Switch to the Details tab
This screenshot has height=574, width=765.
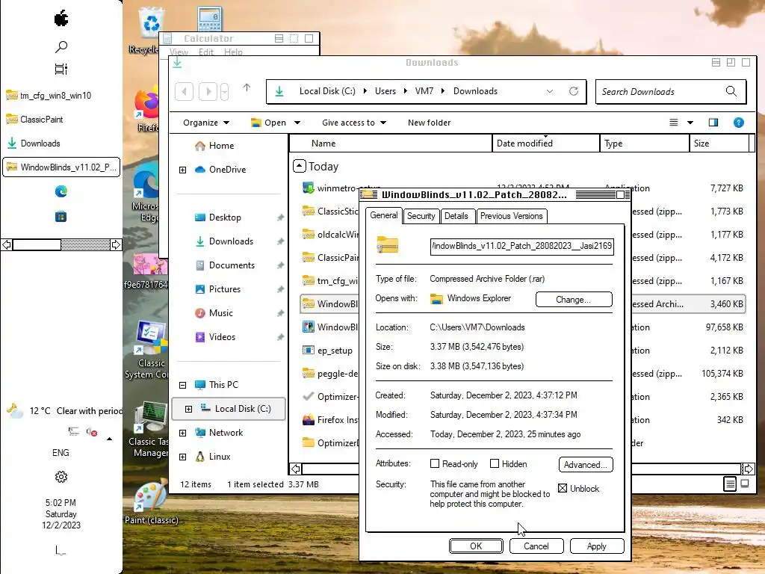(x=456, y=216)
